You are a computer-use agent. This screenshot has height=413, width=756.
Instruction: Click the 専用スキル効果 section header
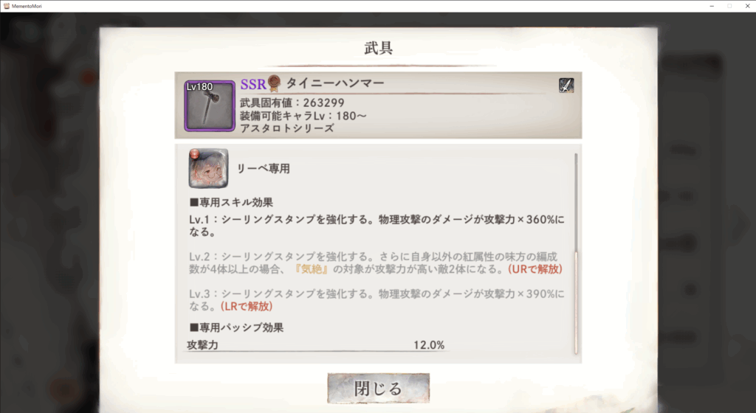231,202
